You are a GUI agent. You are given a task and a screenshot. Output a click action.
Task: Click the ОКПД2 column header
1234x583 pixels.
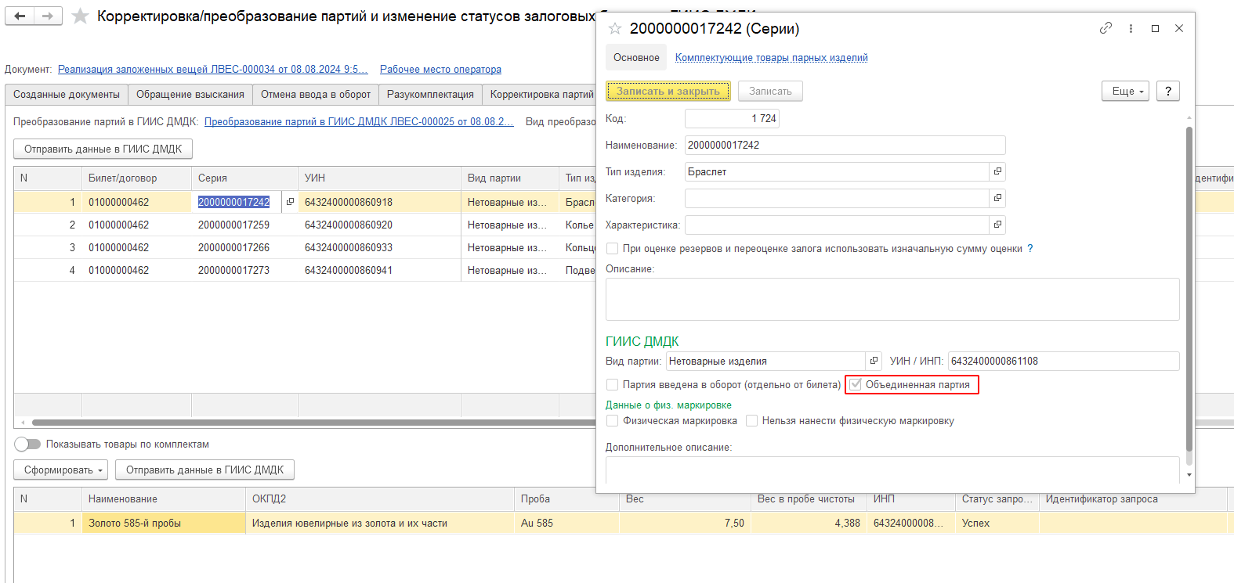click(x=380, y=498)
